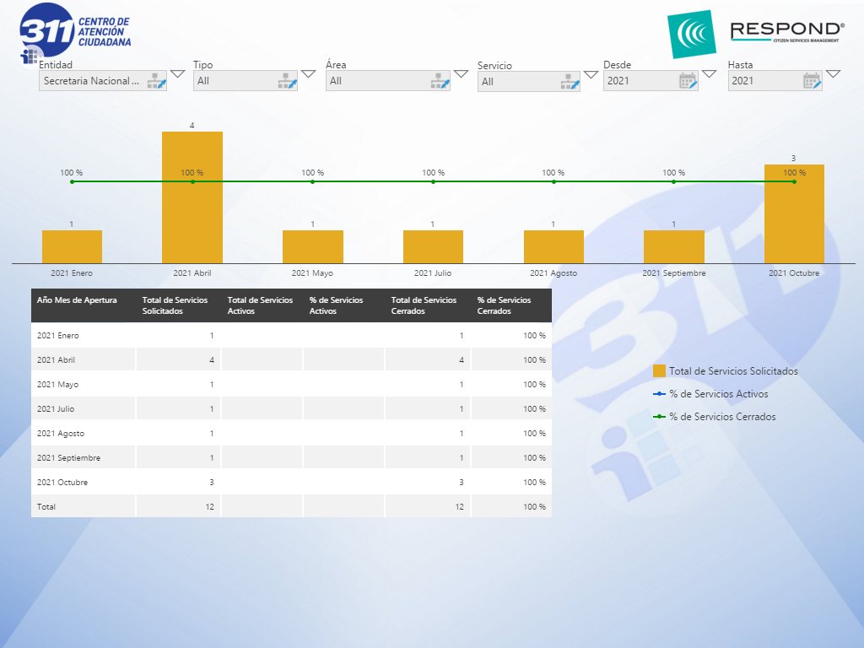Select the 2021 Octubre table row label
This screenshot has height=648, width=864.
click(62, 482)
